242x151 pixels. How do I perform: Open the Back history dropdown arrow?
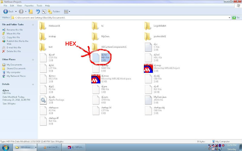(16, 11)
